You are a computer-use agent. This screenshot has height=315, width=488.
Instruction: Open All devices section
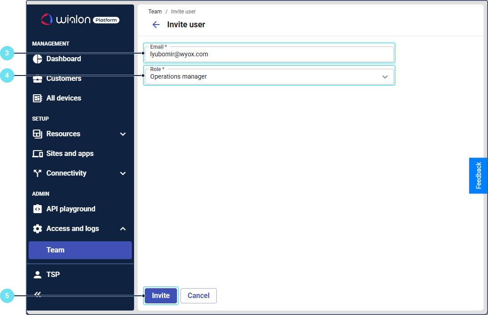click(63, 98)
